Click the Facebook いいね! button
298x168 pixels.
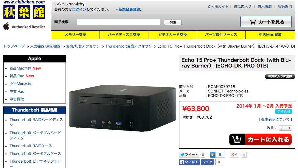189,162
